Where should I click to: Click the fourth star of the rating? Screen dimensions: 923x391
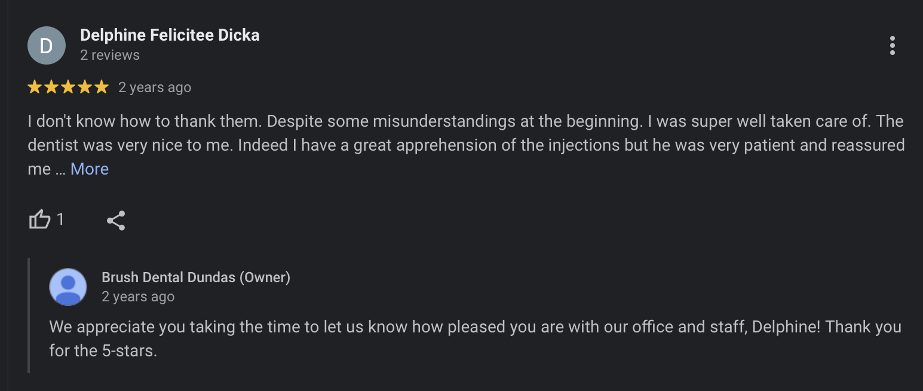(x=85, y=87)
